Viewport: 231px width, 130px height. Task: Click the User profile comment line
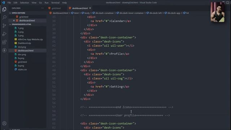coord(125,115)
